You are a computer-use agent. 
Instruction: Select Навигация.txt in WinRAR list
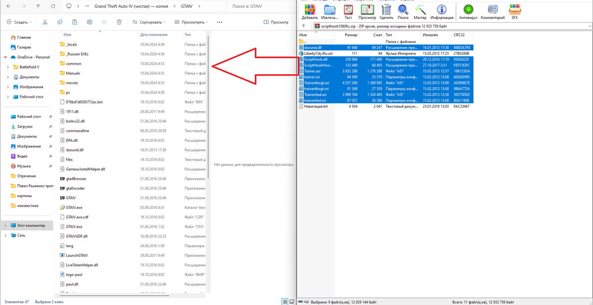pyautogui.click(x=316, y=106)
